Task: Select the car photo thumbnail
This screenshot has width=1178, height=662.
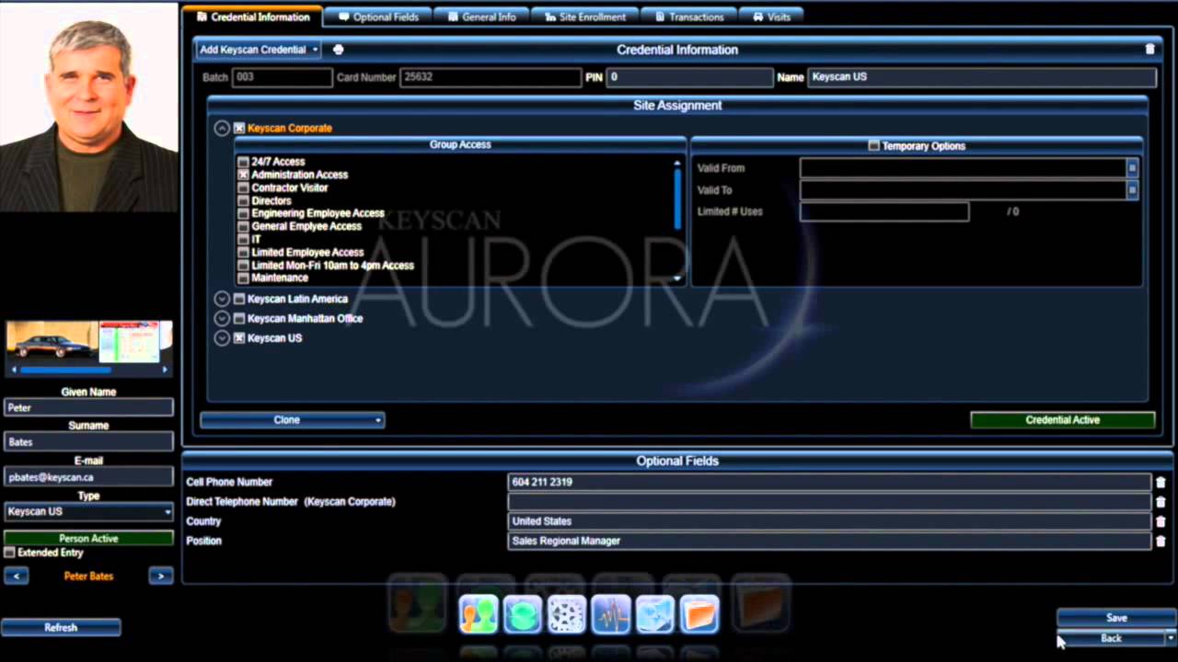Action: coord(52,341)
